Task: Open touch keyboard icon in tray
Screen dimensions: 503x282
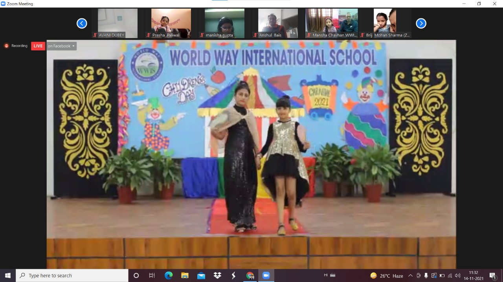Action: tap(333, 275)
